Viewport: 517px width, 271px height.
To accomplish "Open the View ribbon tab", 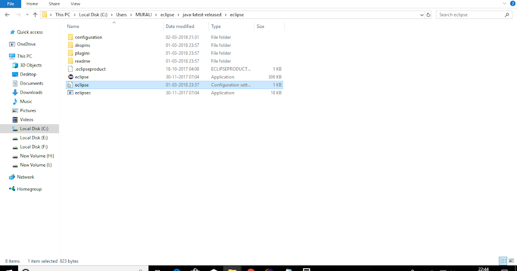I will (x=75, y=4).
